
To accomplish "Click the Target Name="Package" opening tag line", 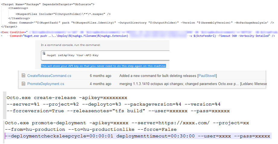I will (x=48, y=4).
